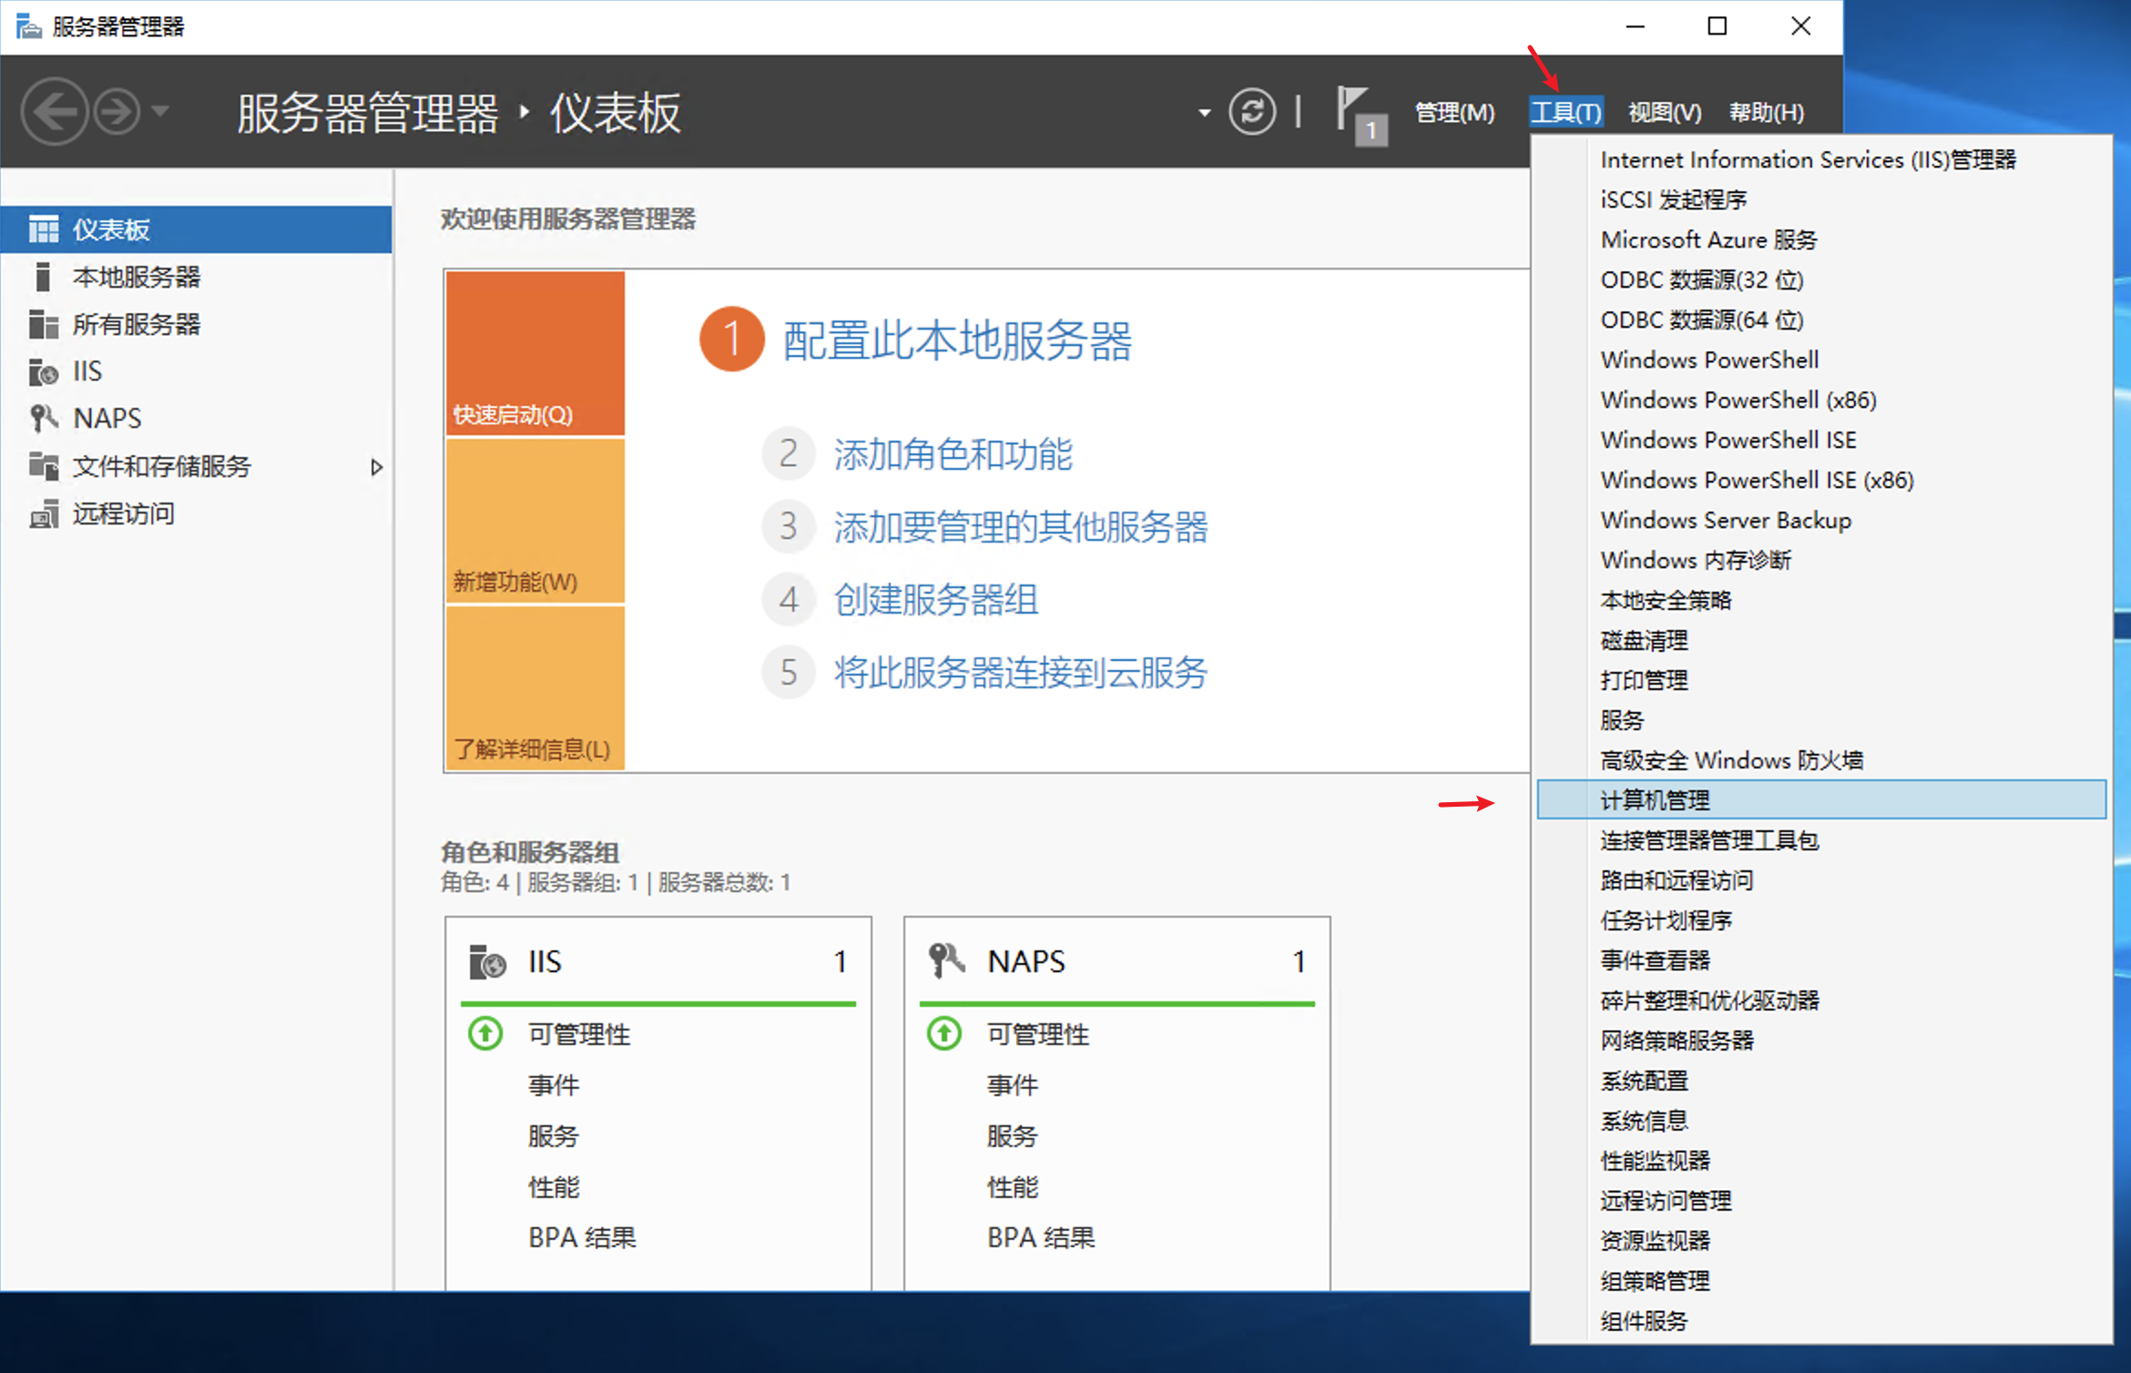Screen dimensions: 2131x1373
Task: Click the green 可管理性 status icon under IIS
Action: point(484,1034)
